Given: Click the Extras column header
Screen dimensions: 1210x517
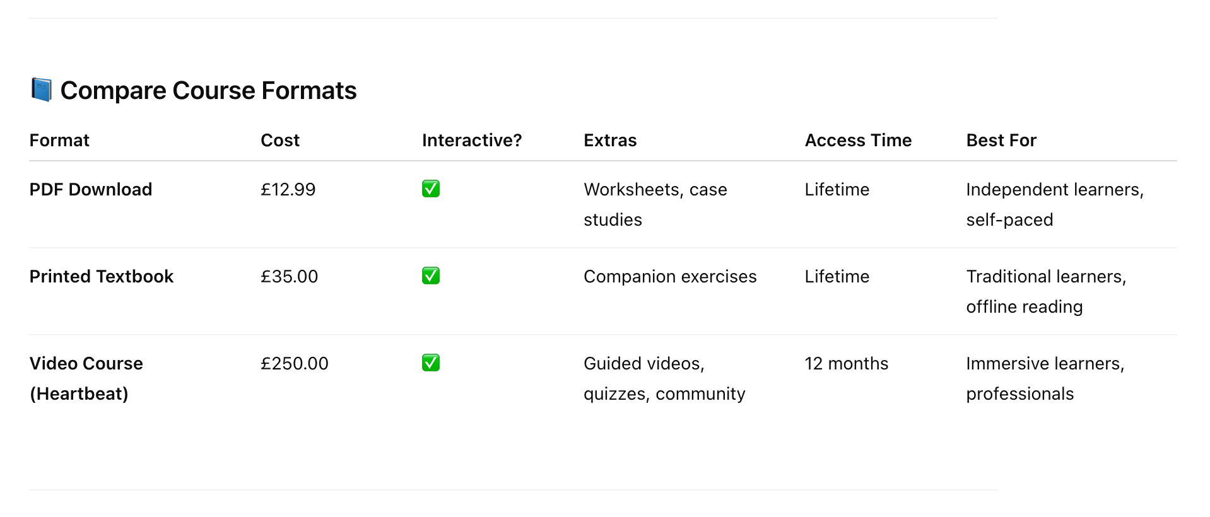Looking at the screenshot, I should [x=610, y=140].
